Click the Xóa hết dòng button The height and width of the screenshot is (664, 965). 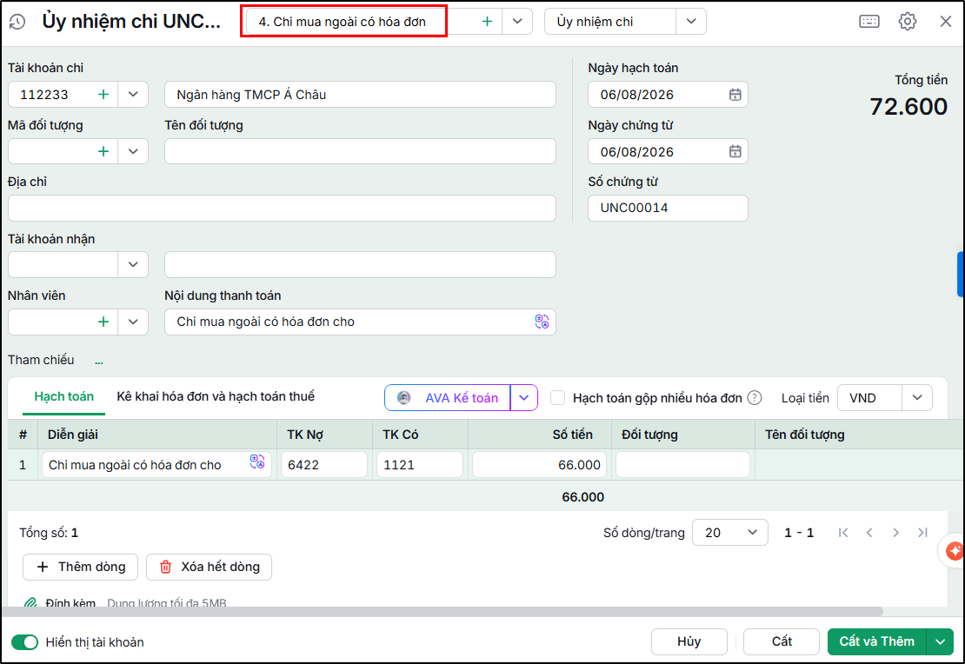209,568
